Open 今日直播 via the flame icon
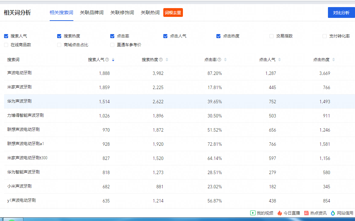Screen dimensions: 355x221 click(x=280, y=213)
